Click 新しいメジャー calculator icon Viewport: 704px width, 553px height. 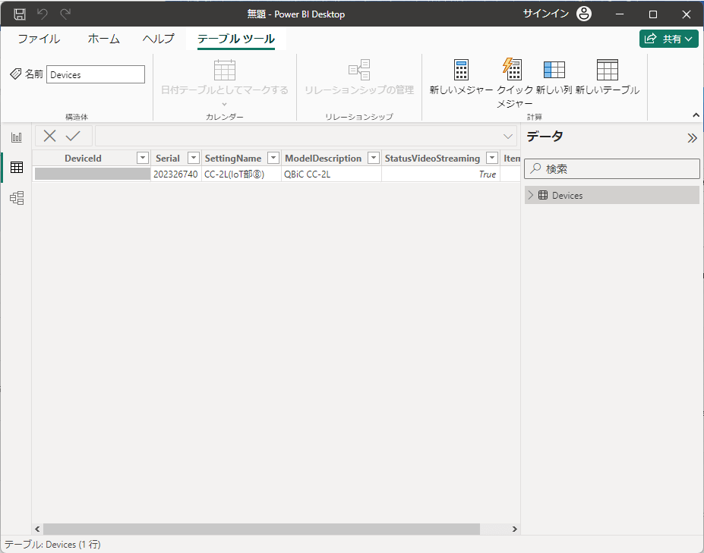[x=461, y=70]
